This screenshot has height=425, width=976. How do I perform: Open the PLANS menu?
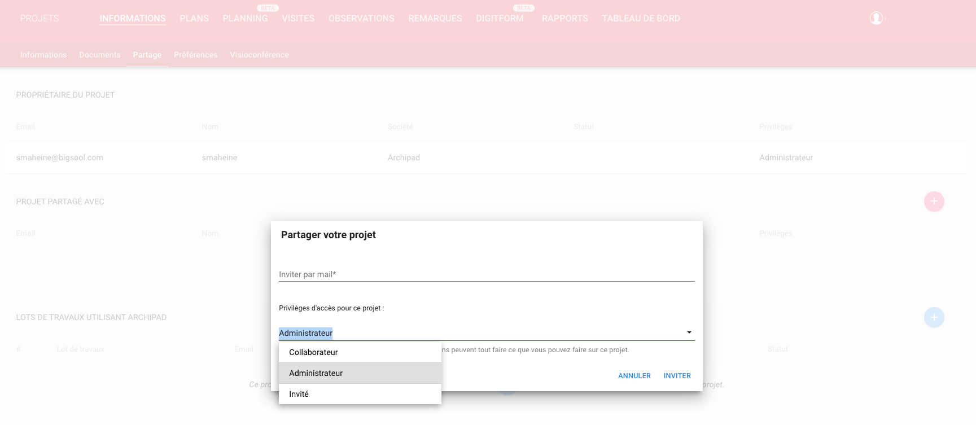point(194,19)
